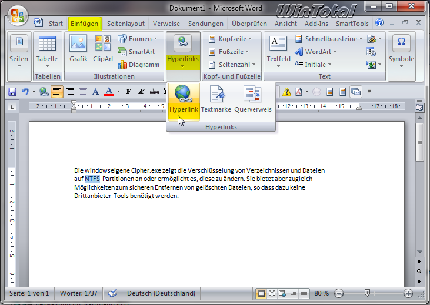Viewport: 430px width, 305px height.
Task: Insert a Diagramm chart
Action: pyautogui.click(x=138, y=65)
